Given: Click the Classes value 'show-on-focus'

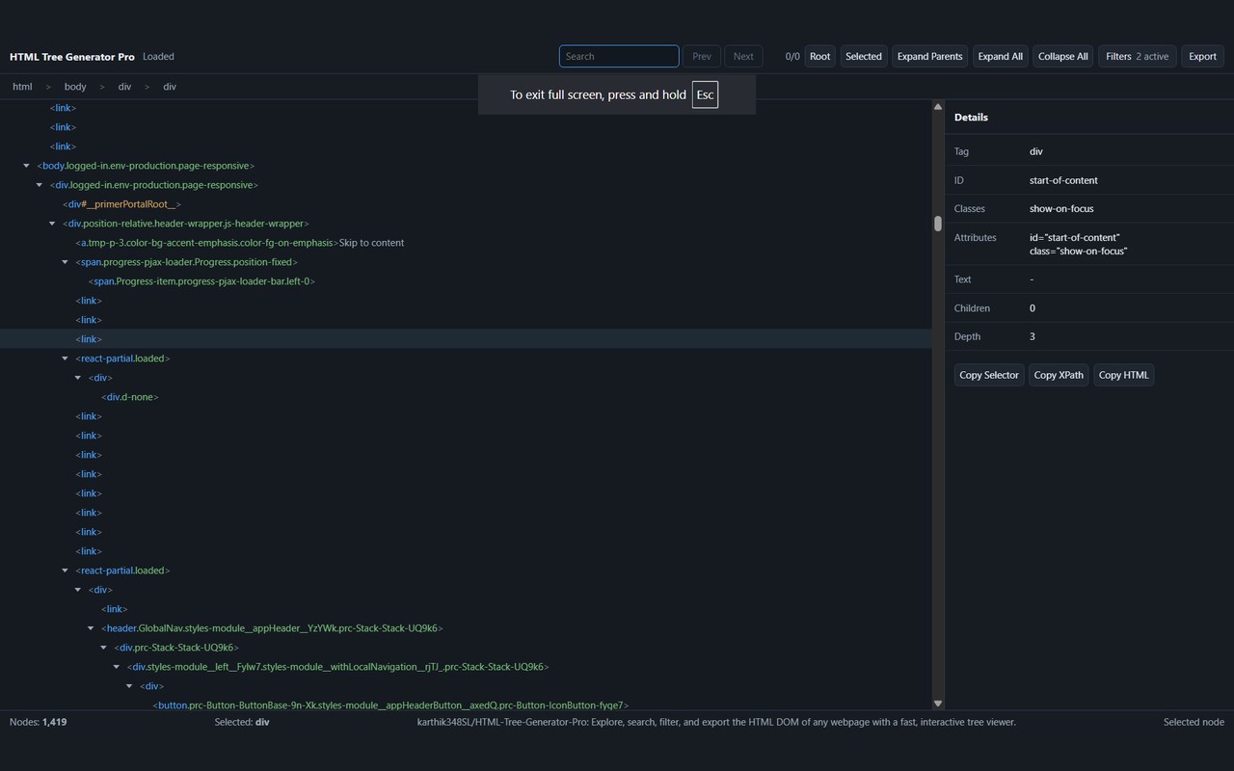Looking at the screenshot, I should 1061,208.
